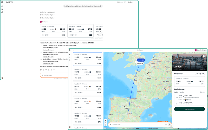Click the Madrid origin dot on the map
Screen dimensions: 208x130
(x=128, y=112)
